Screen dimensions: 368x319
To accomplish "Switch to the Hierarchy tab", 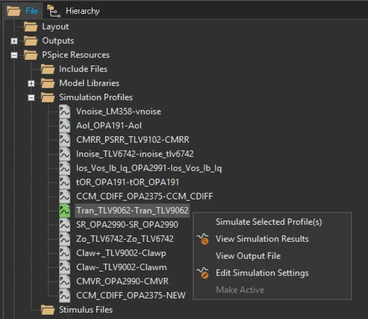I will click(82, 10).
